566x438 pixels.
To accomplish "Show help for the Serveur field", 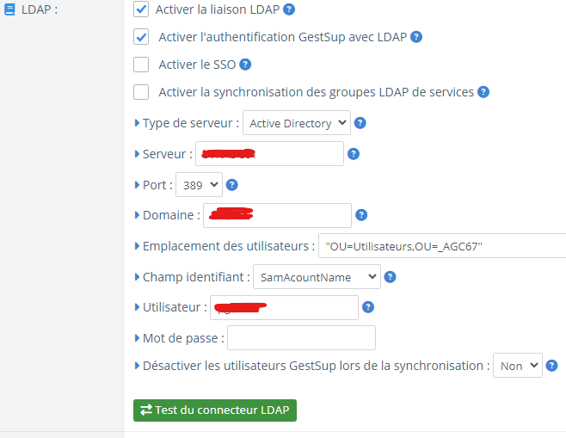I will tap(353, 154).
